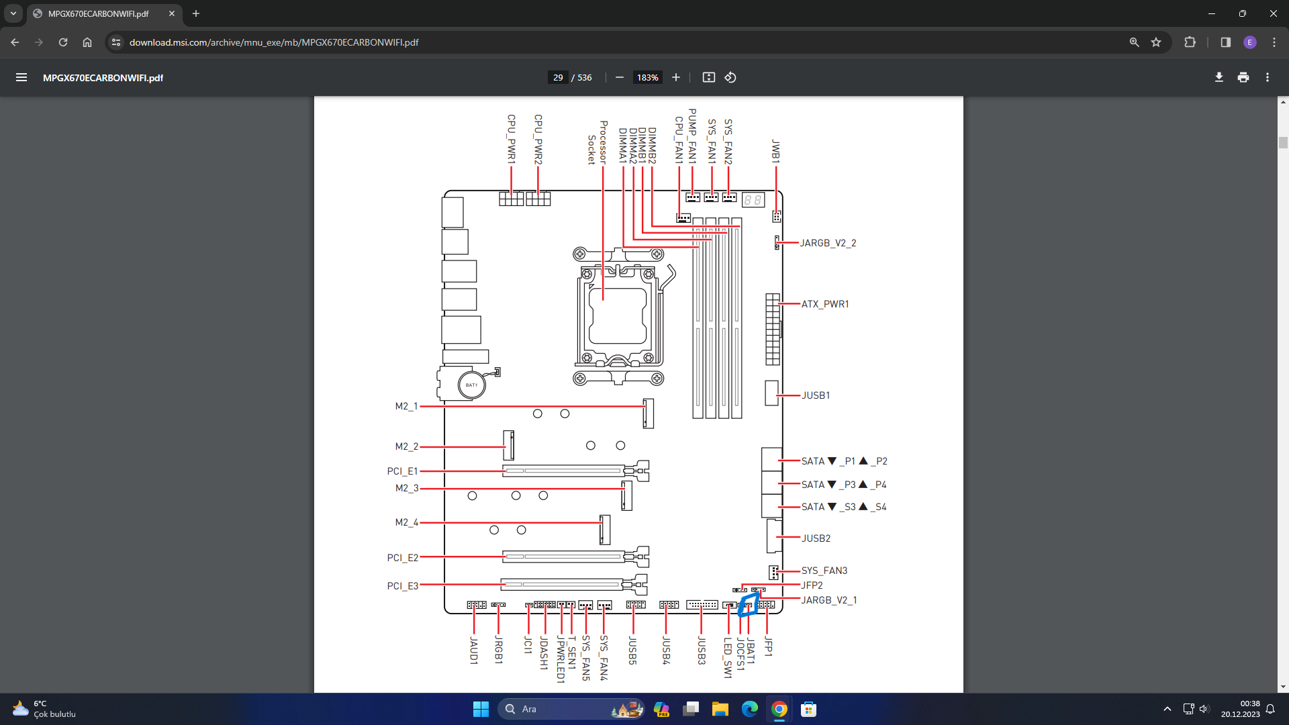Open a new browser tab
This screenshot has height=725, width=1289.
(196, 13)
